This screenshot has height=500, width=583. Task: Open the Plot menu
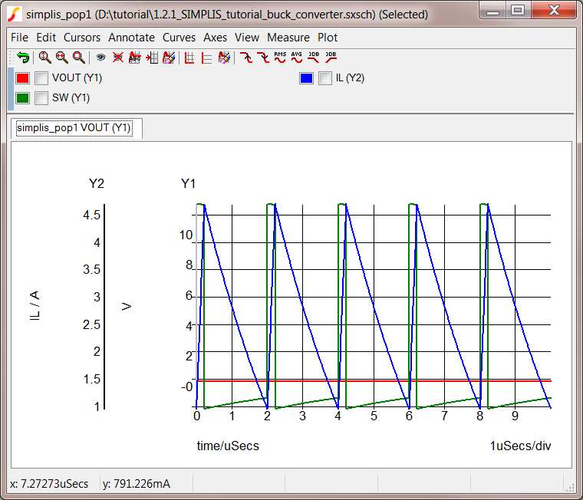[x=328, y=38]
